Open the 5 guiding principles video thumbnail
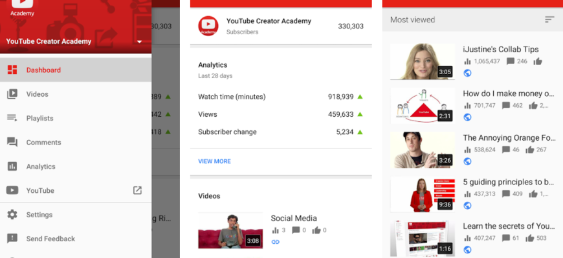The height and width of the screenshot is (258, 563). [422, 193]
